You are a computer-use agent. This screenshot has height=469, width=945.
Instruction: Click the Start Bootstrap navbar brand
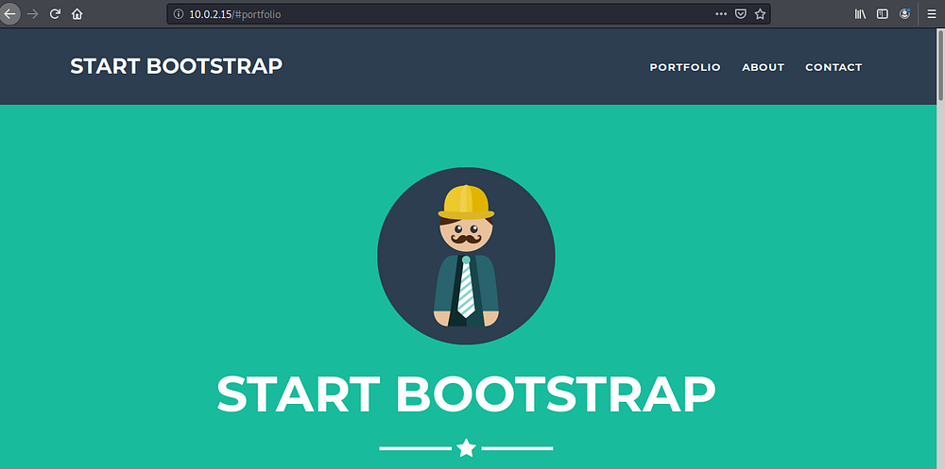click(x=176, y=66)
